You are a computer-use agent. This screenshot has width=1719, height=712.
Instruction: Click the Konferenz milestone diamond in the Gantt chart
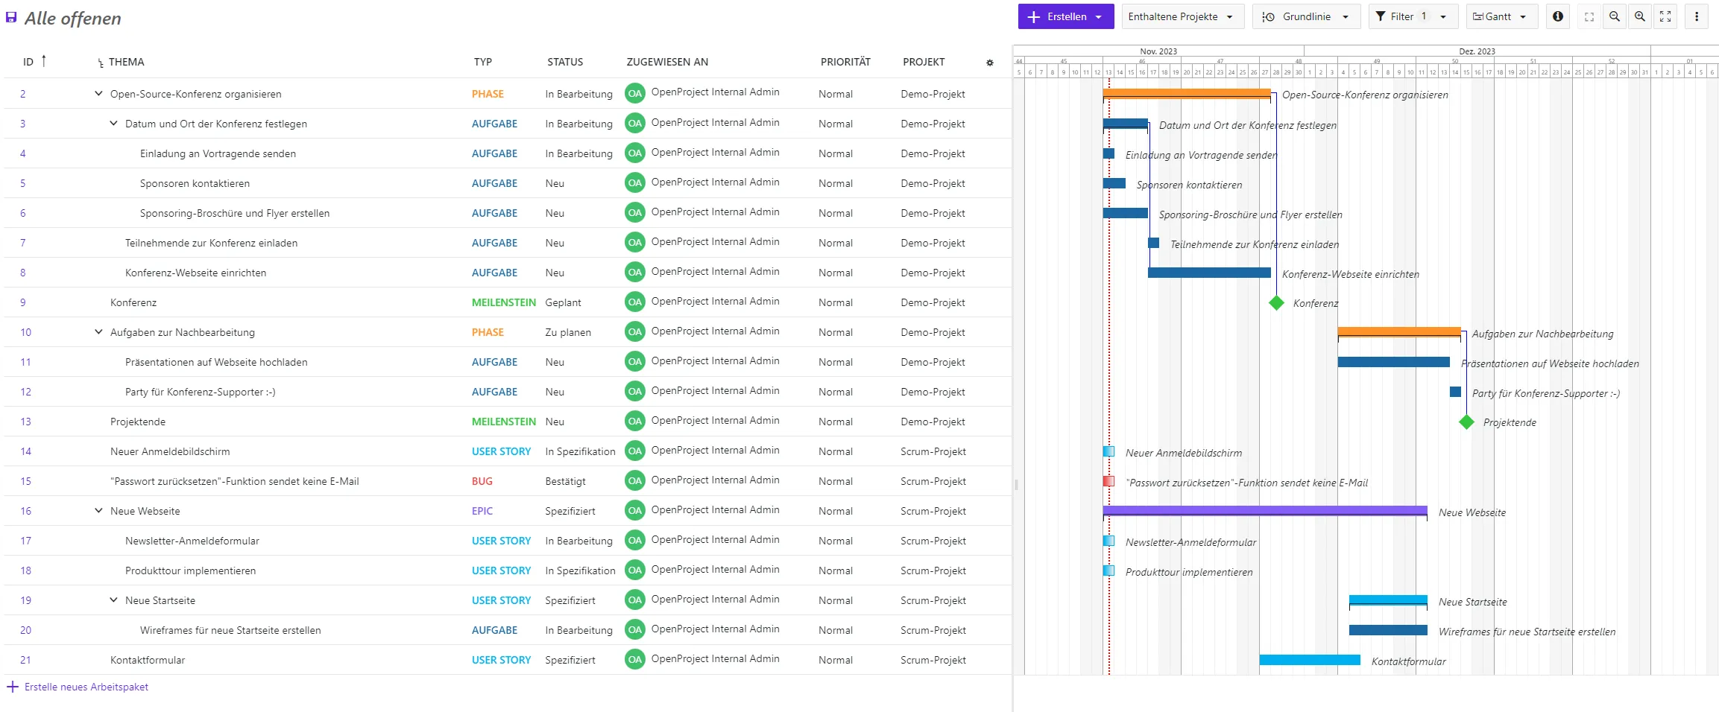1276,302
